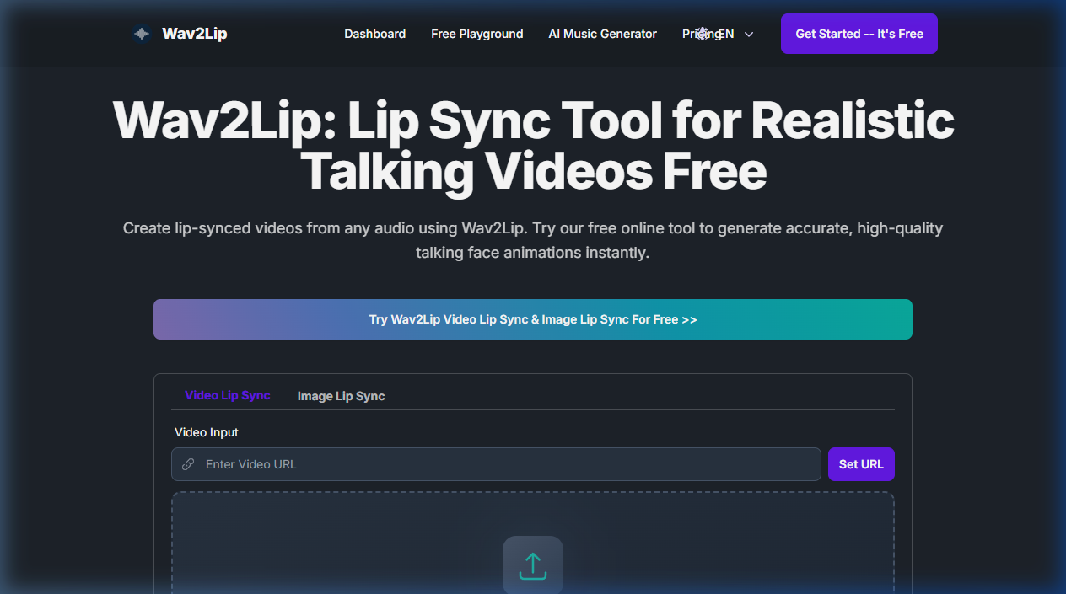Open the Dashboard page
Image resolution: width=1066 pixels, height=594 pixels.
pyautogui.click(x=374, y=34)
